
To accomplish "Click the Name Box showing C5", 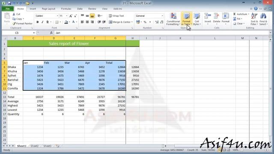I will 17,33.
